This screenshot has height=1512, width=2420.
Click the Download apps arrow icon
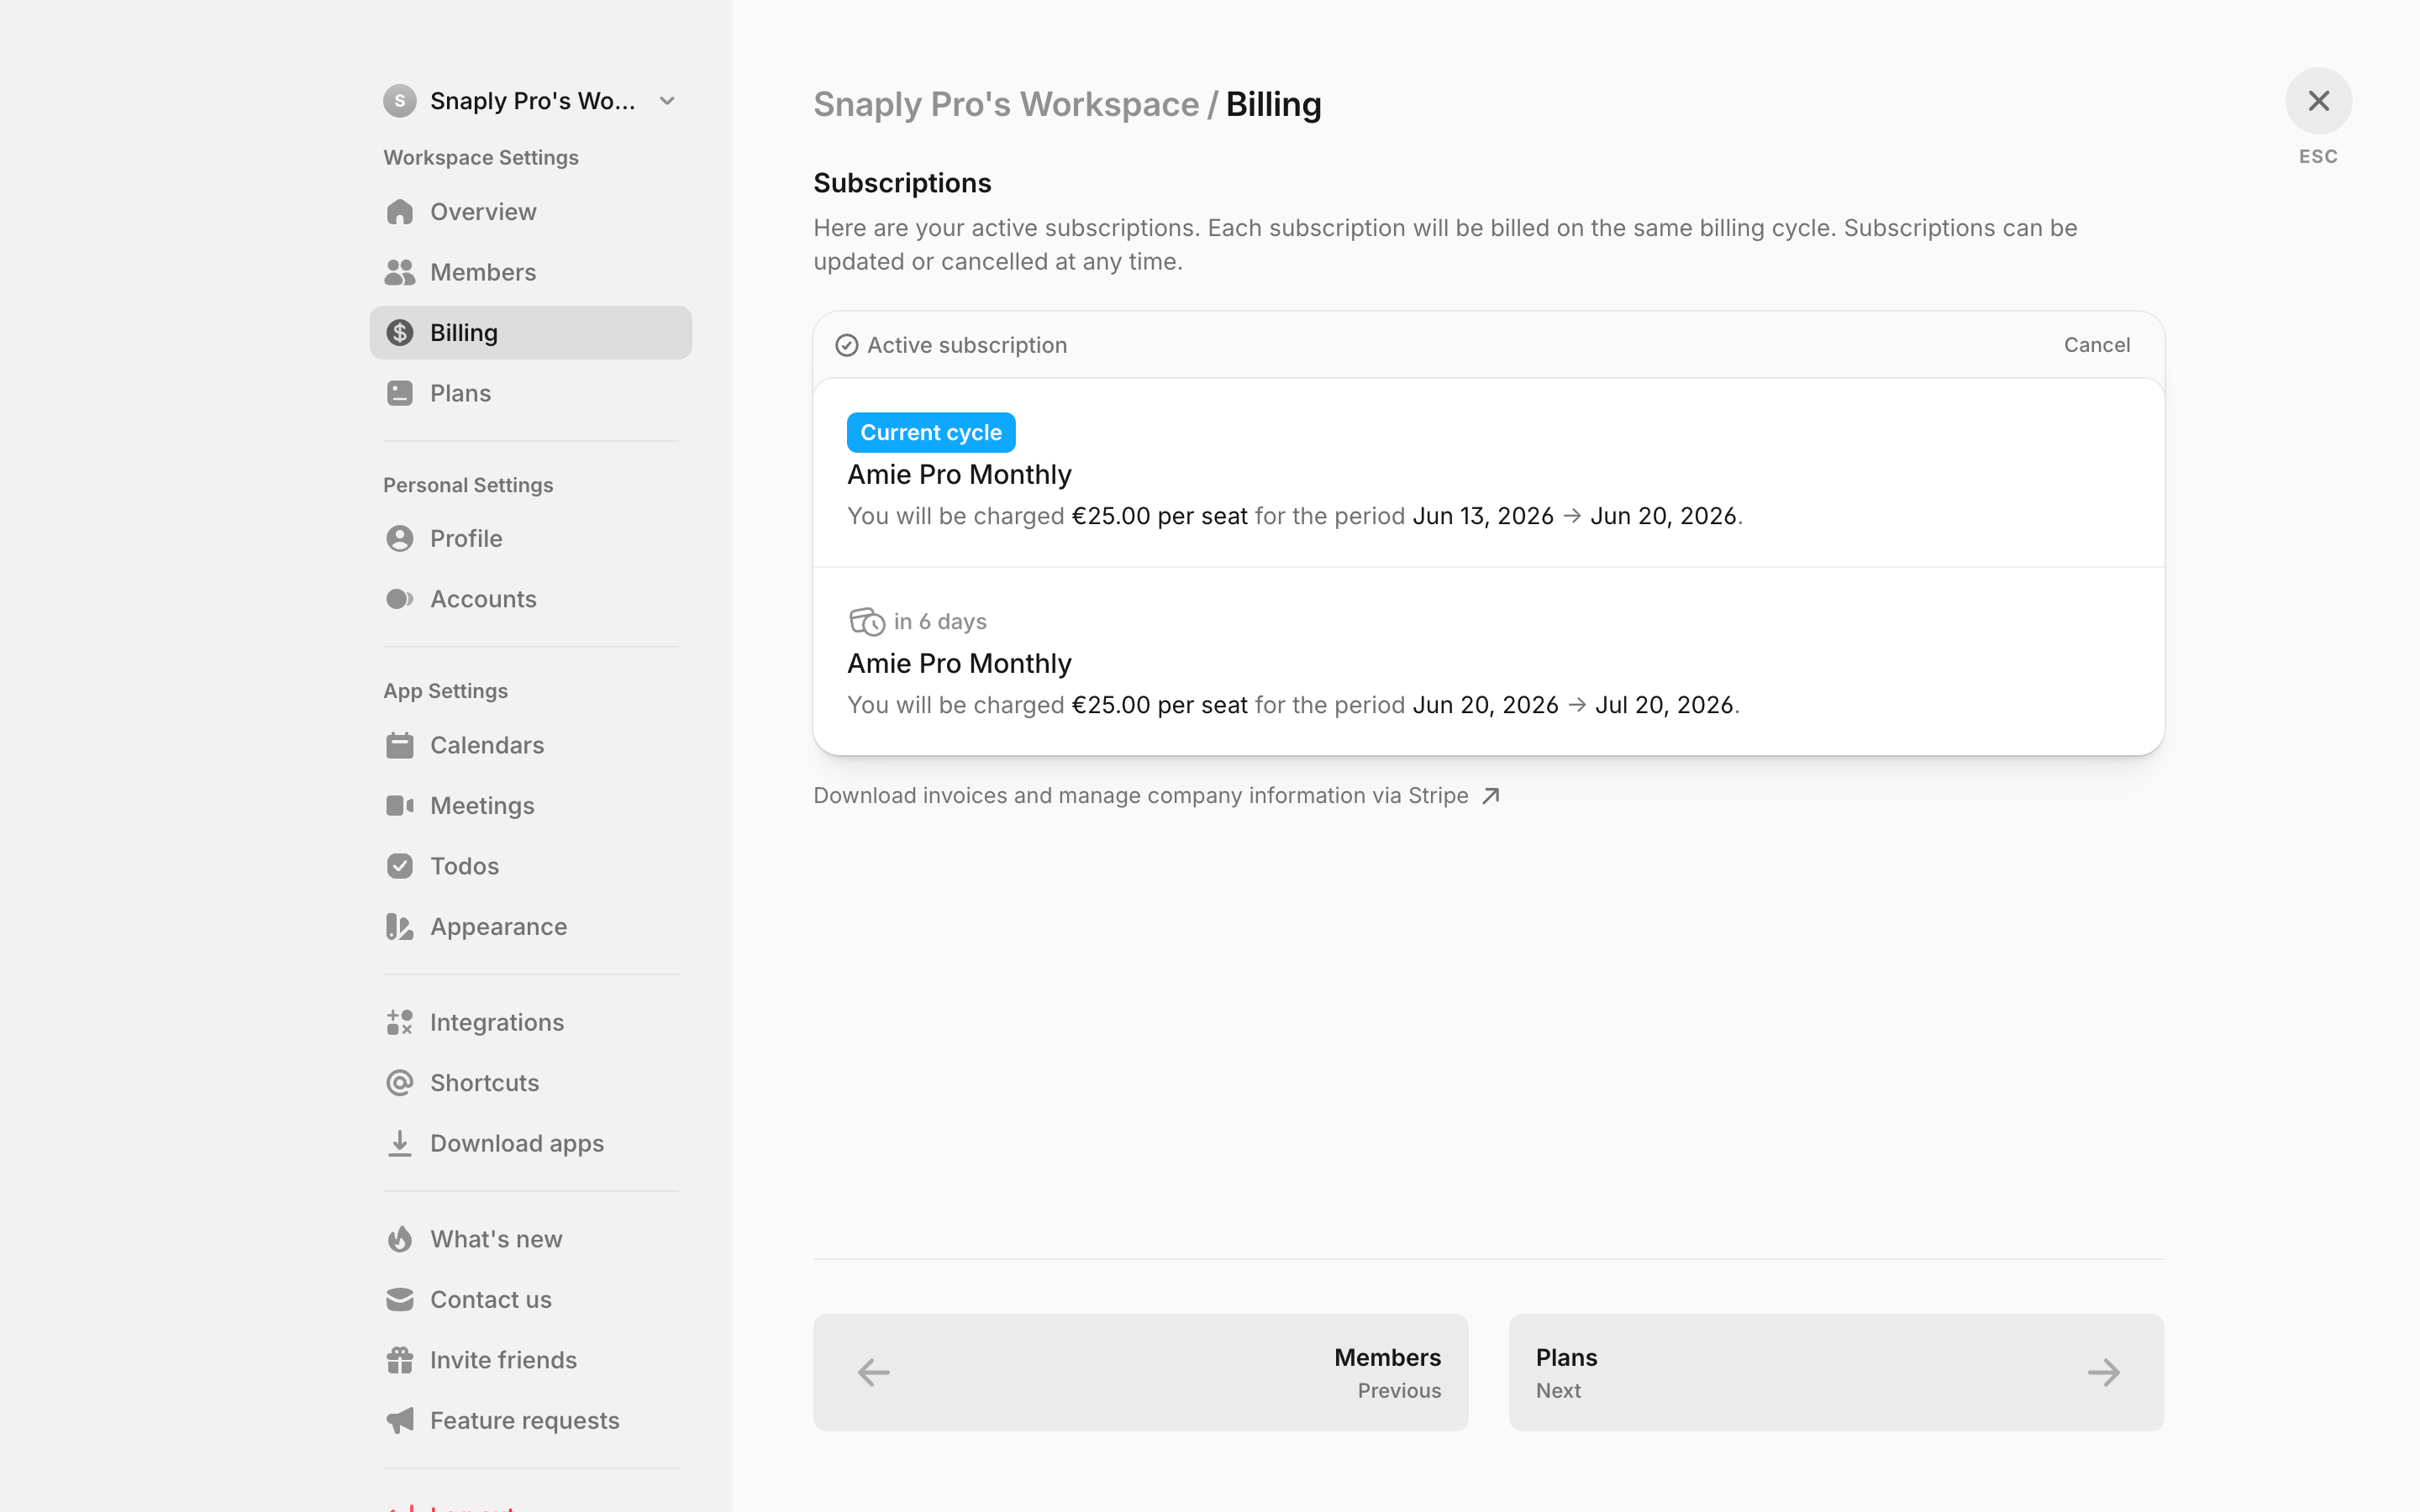tap(399, 1143)
